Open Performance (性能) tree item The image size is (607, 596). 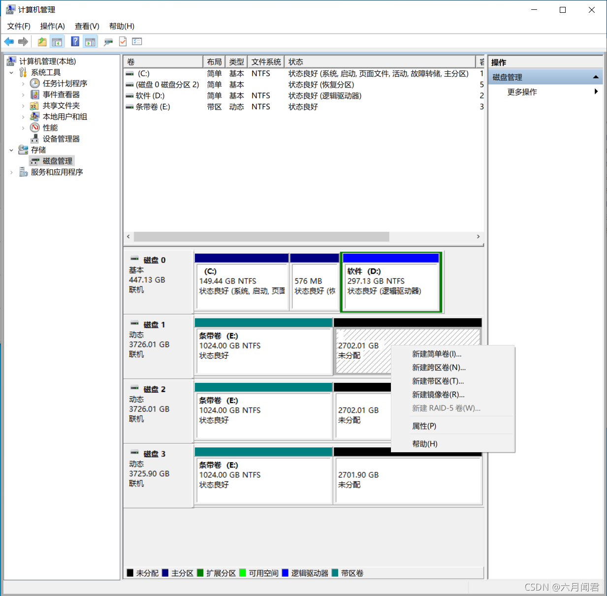coord(50,127)
